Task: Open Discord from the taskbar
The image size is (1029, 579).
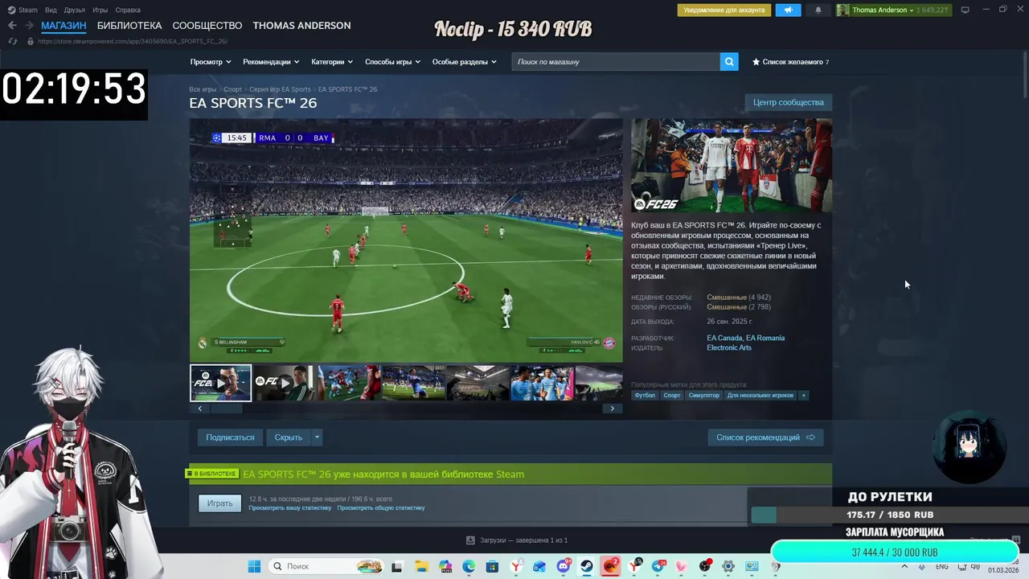Action: tap(564, 566)
